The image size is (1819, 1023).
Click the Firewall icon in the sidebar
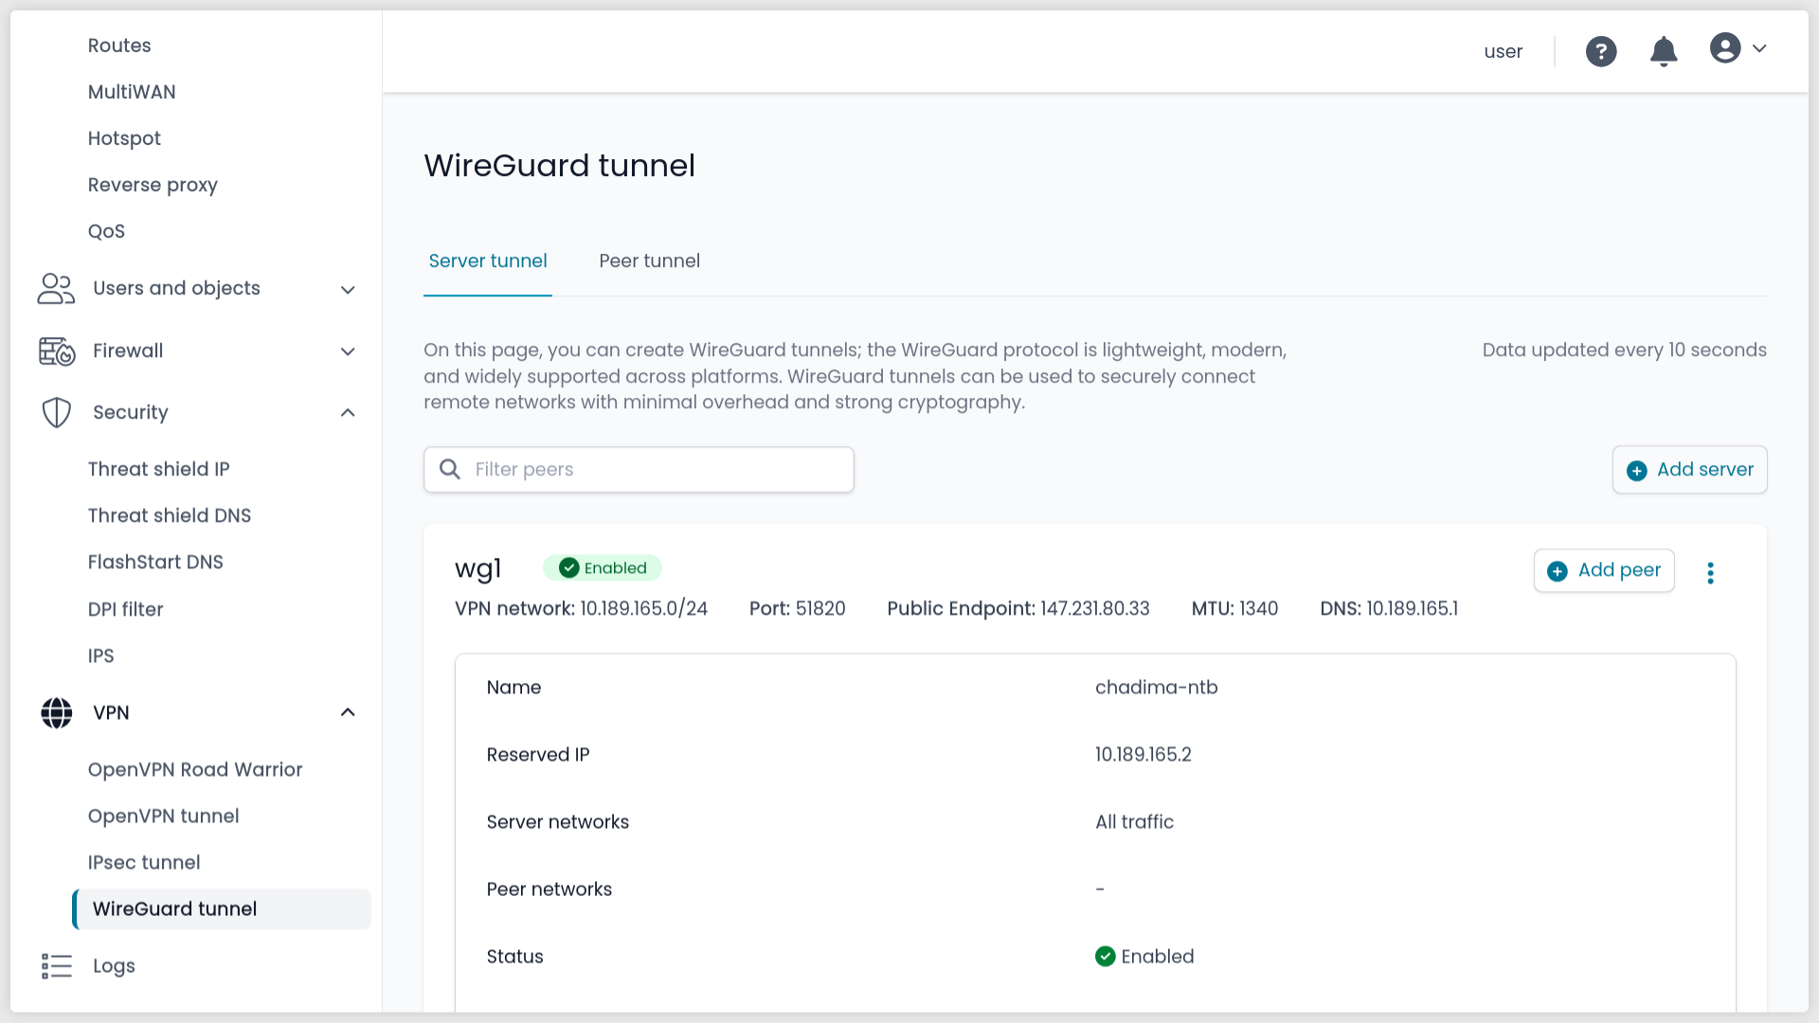click(x=57, y=350)
